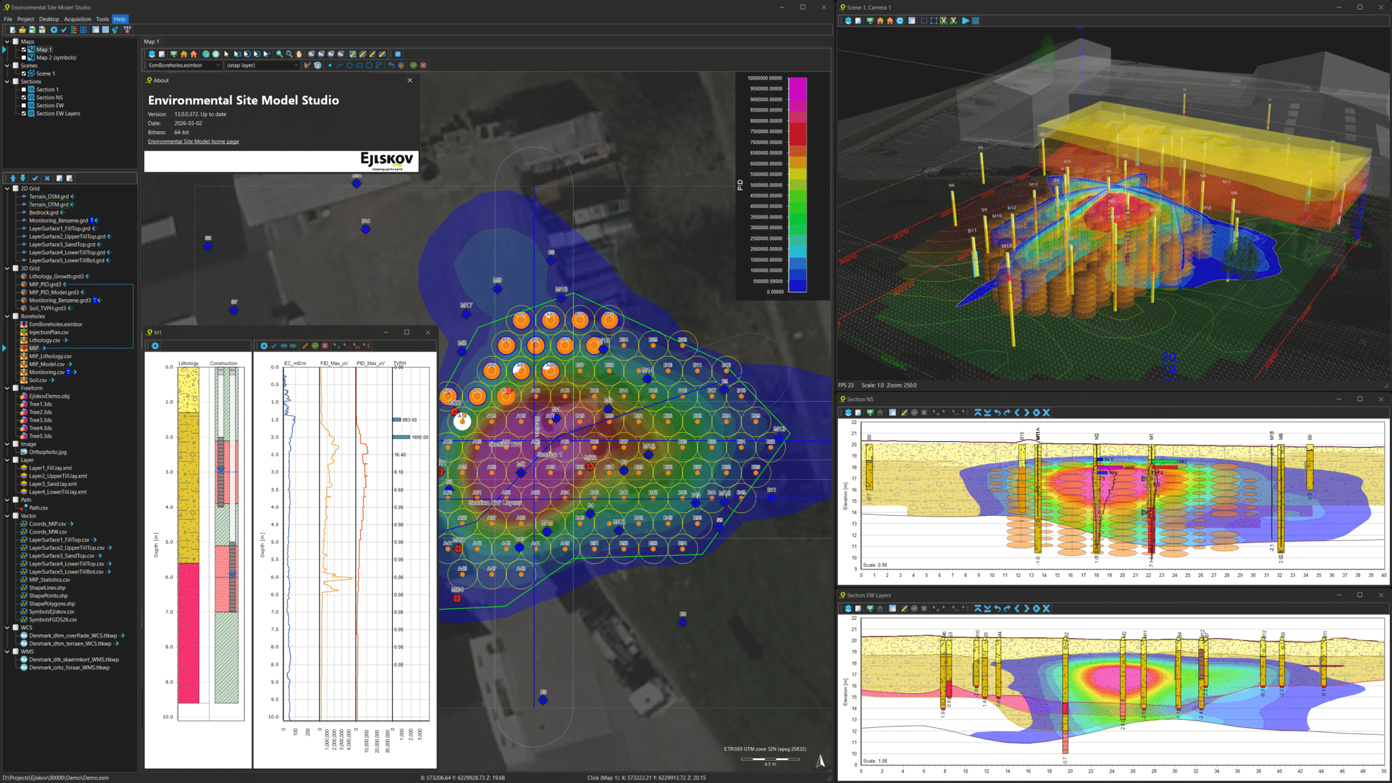Click the gear icon in M1 borehole window
Image resolution: width=1392 pixels, height=783 pixels.
(x=155, y=346)
